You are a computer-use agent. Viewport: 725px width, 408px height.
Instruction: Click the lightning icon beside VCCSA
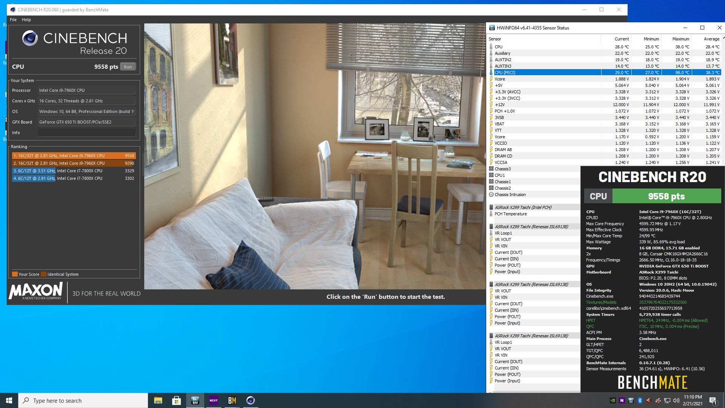click(x=491, y=162)
